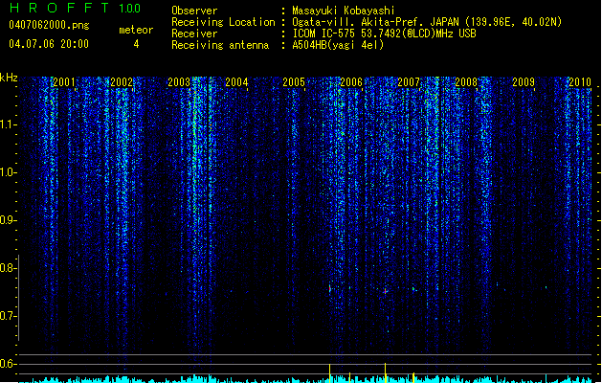Select the ICOM IC-575 53.7492 MHz USB text
The width and height of the screenshot is (602, 383).
click(x=384, y=34)
